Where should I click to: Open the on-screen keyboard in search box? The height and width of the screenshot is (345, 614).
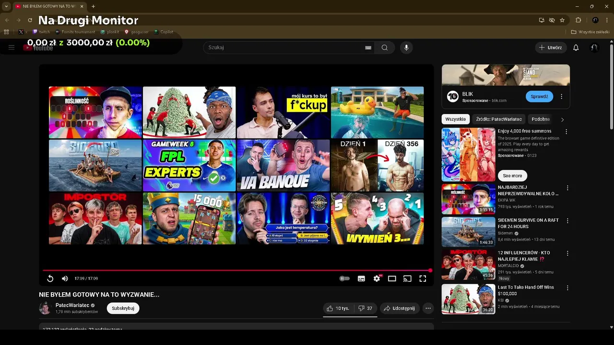[368, 47]
